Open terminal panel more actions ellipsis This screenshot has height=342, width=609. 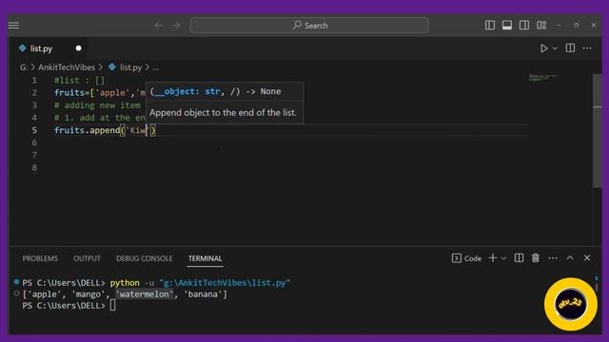point(553,258)
